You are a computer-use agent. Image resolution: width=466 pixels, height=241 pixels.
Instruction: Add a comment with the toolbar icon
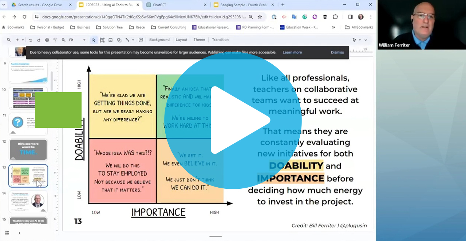pyautogui.click(x=141, y=40)
